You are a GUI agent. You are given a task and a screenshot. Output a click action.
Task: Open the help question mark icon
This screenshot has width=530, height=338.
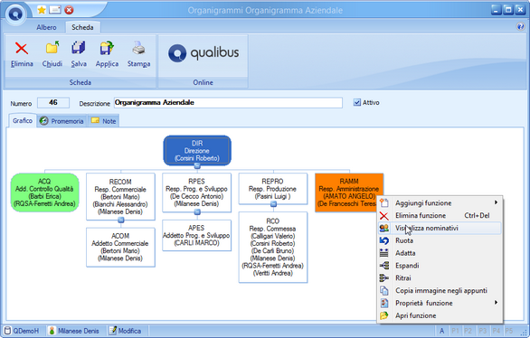(x=520, y=26)
